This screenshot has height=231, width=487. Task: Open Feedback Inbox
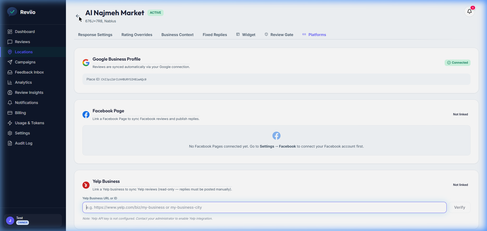[x=33, y=72]
